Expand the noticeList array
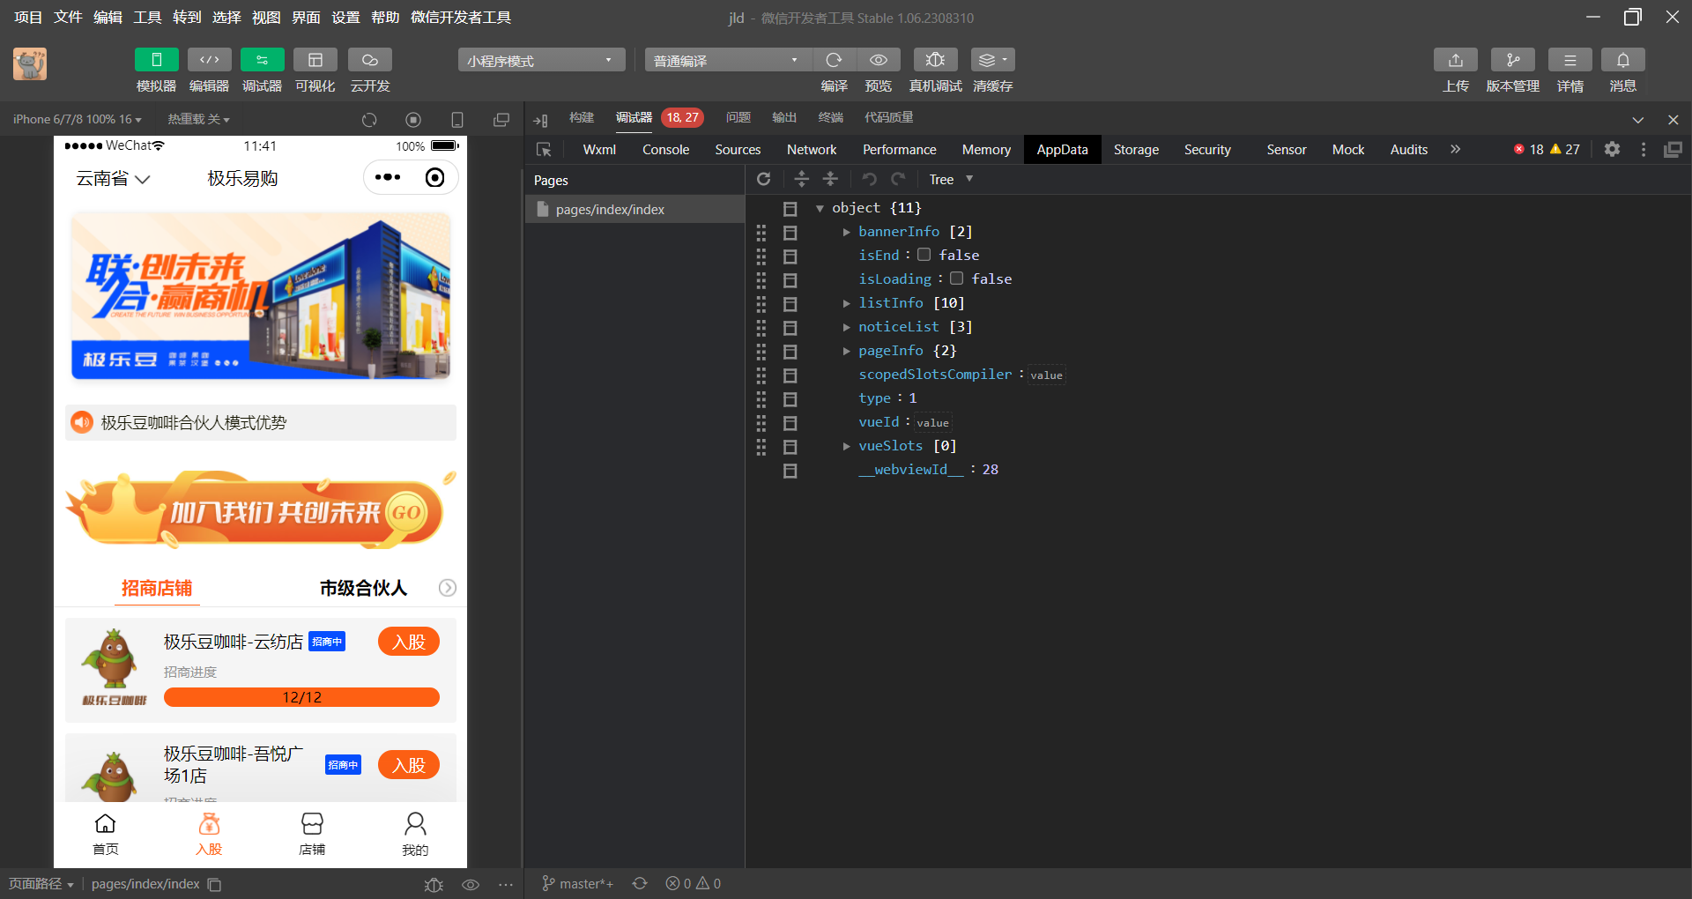Image resolution: width=1692 pixels, height=899 pixels. (847, 327)
